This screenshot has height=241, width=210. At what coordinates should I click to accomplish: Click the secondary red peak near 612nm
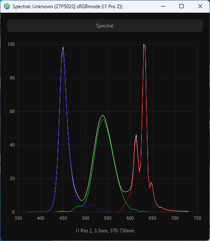pyautogui.click(x=136, y=139)
